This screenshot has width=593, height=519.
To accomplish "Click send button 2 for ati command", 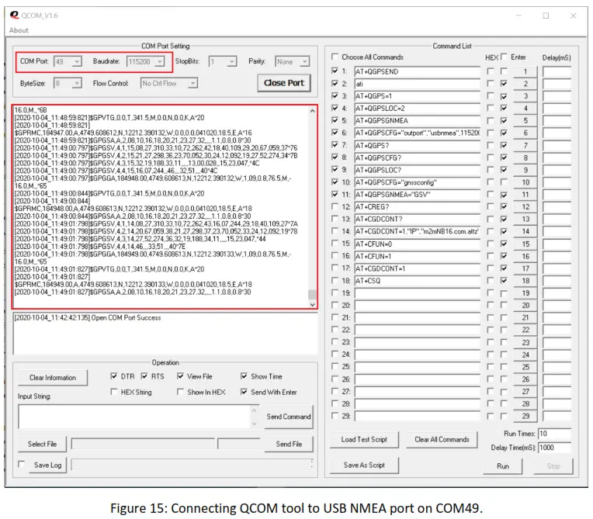I will click(x=525, y=84).
